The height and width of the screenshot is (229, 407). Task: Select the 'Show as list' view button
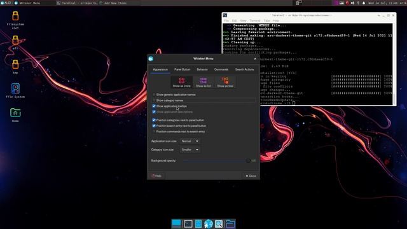pyautogui.click(x=203, y=82)
